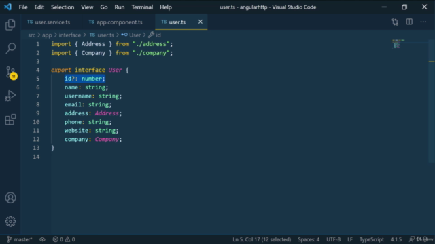
Task: Click the feedback icon in status bar
Action: (x=412, y=239)
